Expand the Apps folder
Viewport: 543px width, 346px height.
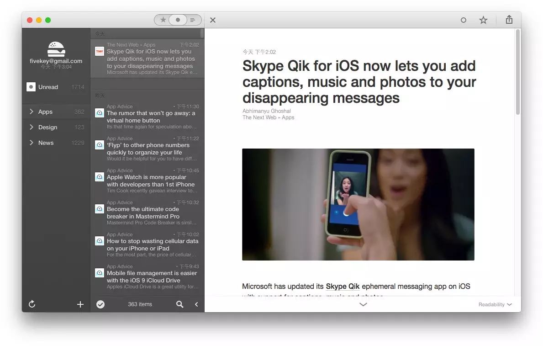pyautogui.click(x=32, y=111)
